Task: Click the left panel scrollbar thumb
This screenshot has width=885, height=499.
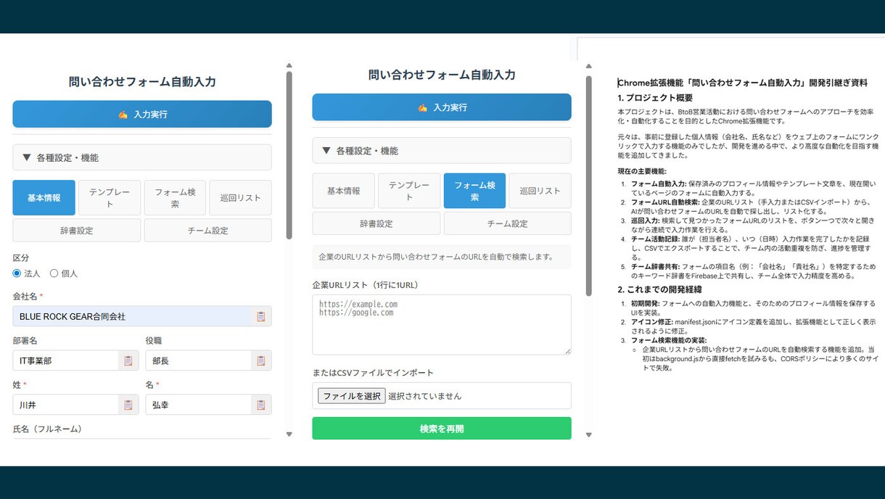Action: (x=289, y=154)
